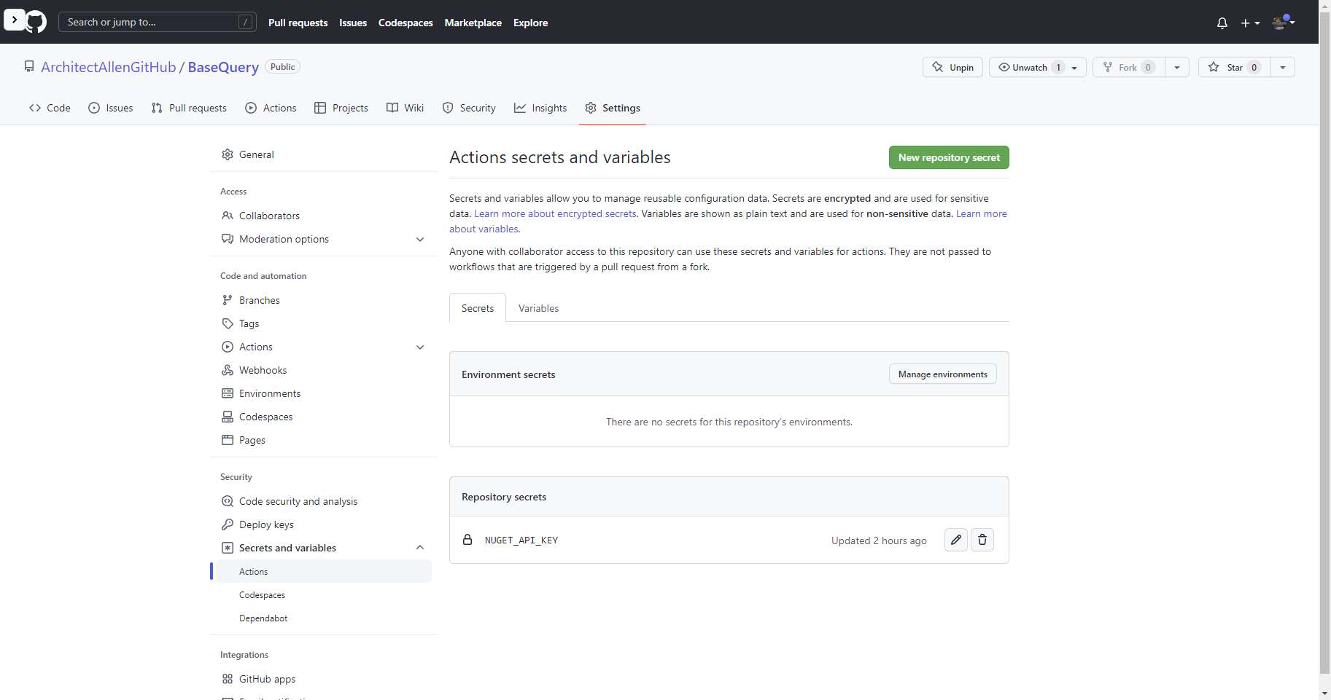Click the Manage environments button
This screenshot has width=1331, height=700.
point(942,374)
